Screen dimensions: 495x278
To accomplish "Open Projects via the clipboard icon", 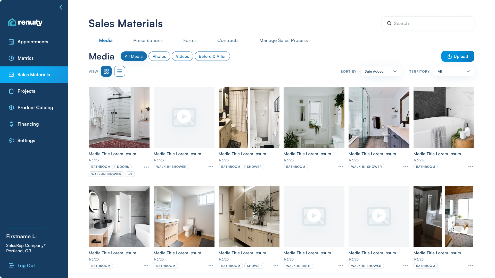I will [x=11, y=91].
